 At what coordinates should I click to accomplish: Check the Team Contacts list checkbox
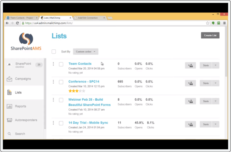[x=61, y=64]
